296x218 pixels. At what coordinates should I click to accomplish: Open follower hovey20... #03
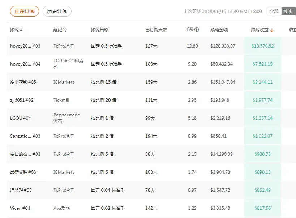pyautogui.click(x=25, y=46)
